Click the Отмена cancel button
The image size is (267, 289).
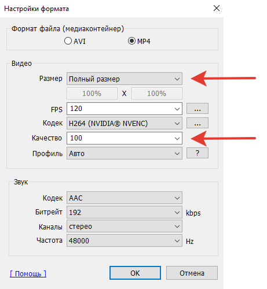pyautogui.click(x=192, y=273)
